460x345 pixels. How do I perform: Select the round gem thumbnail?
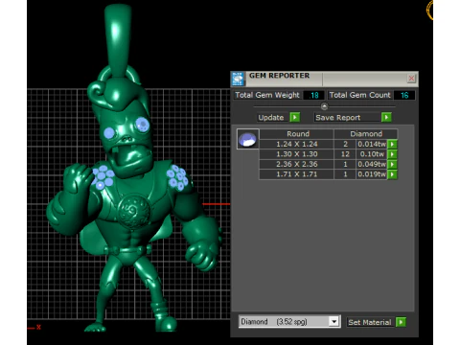248,139
